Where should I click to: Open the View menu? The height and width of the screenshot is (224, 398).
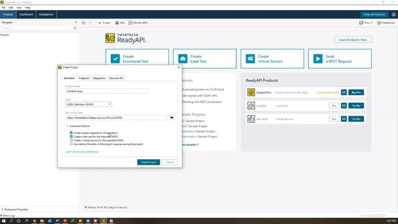[19, 7]
